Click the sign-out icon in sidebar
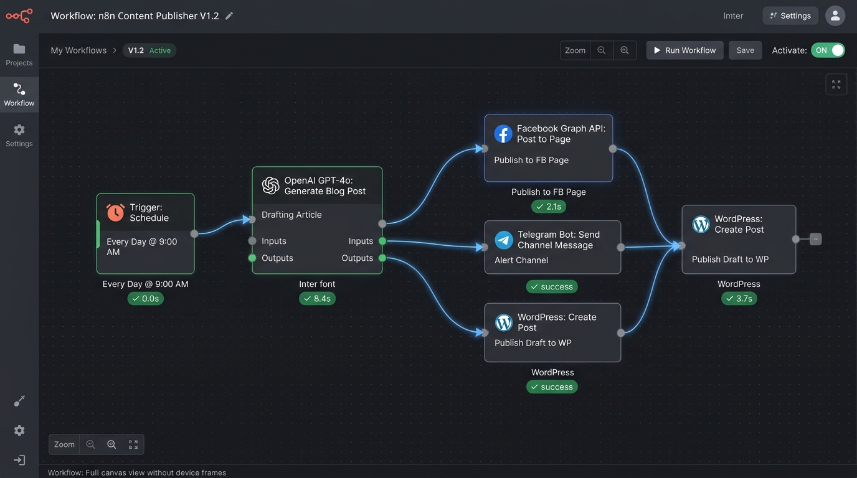Viewport: 857px width, 478px height. click(x=19, y=460)
